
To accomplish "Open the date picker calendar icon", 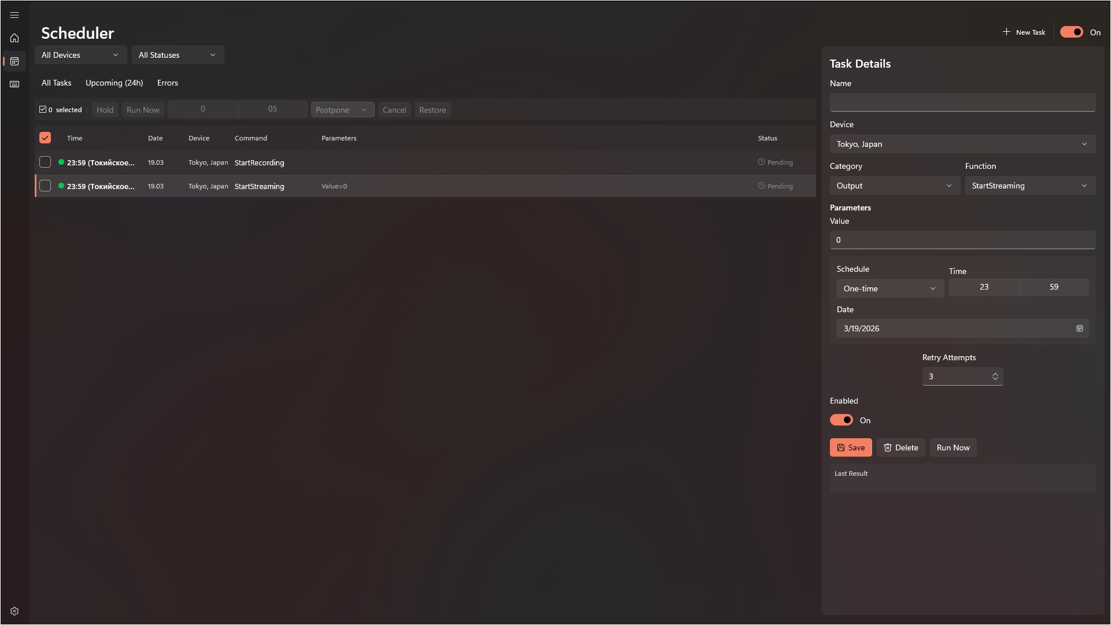I will pos(1079,328).
